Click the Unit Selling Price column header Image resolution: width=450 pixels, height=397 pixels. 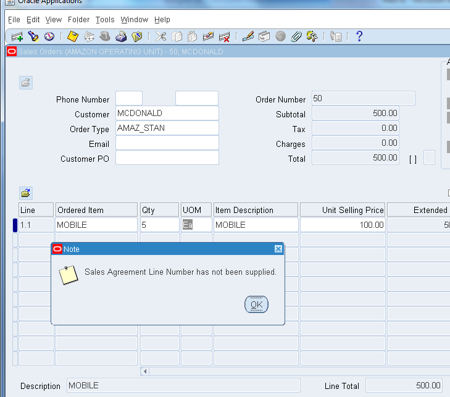[x=343, y=210]
